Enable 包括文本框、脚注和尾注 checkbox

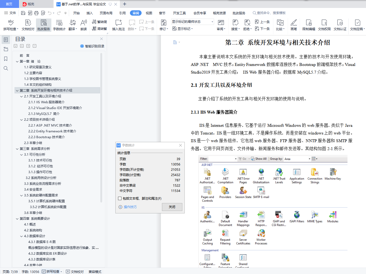pos(120,199)
